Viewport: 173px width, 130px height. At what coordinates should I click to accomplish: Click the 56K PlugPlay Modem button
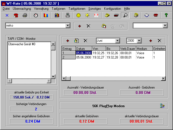tap(114, 106)
